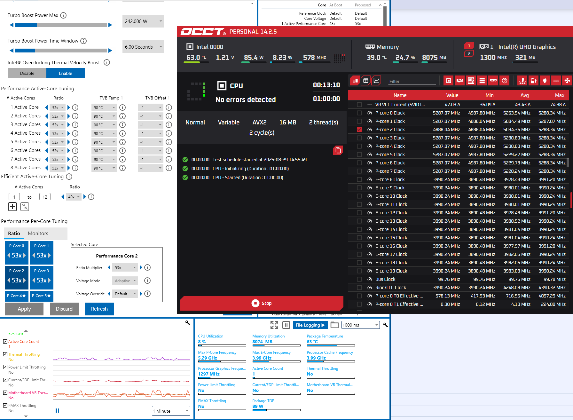Sort the OCCT table by Value column

452,95
